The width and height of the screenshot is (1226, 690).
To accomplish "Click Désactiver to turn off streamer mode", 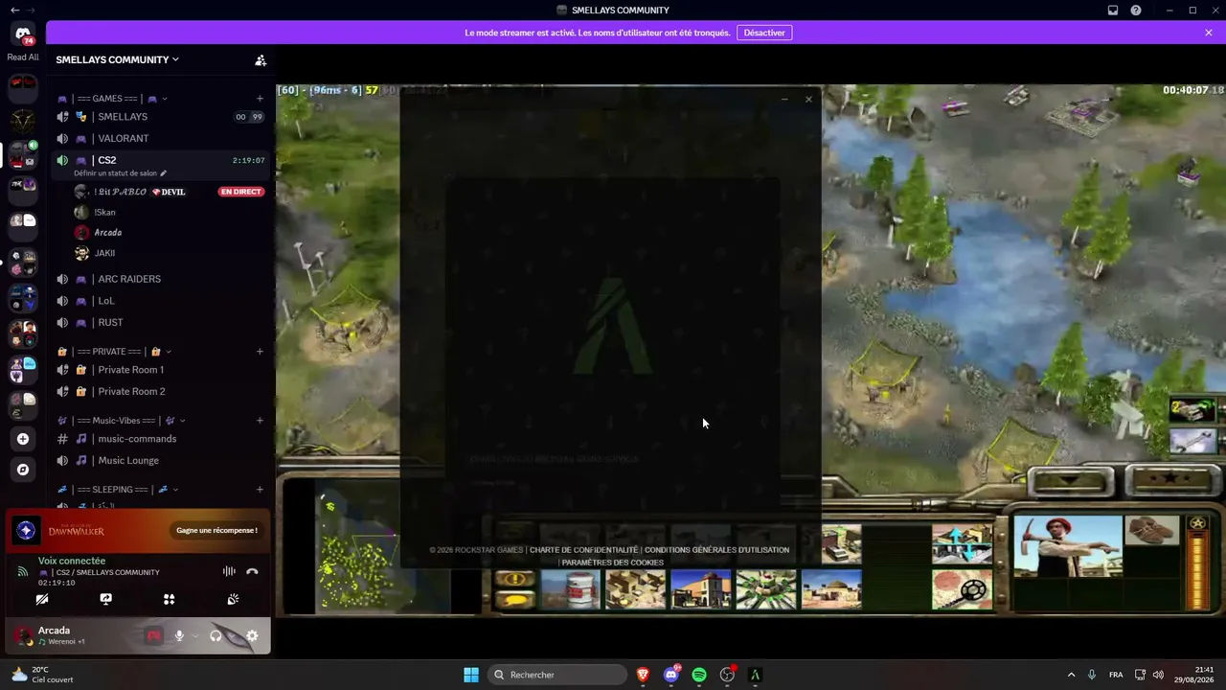I will [764, 33].
